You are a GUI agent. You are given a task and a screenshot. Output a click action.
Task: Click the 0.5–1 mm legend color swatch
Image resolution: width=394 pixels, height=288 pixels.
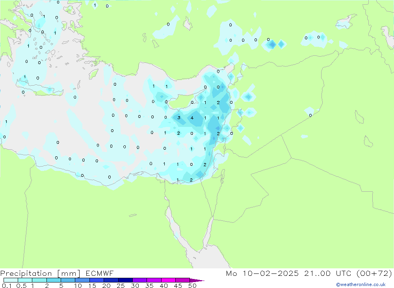tap(25, 280)
